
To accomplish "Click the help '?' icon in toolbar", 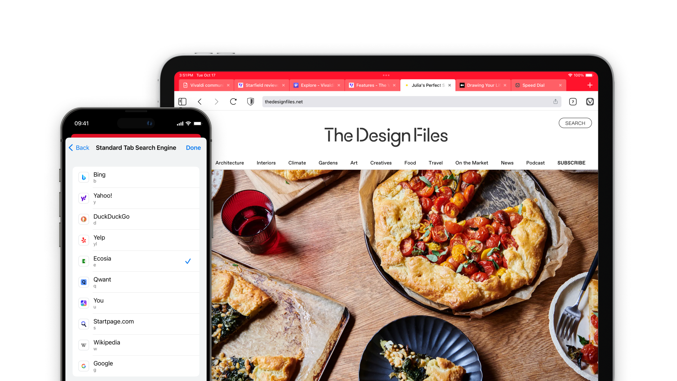I will coord(573,101).
